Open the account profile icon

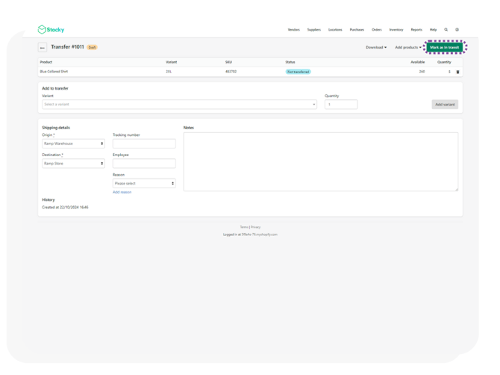(457, 30)
